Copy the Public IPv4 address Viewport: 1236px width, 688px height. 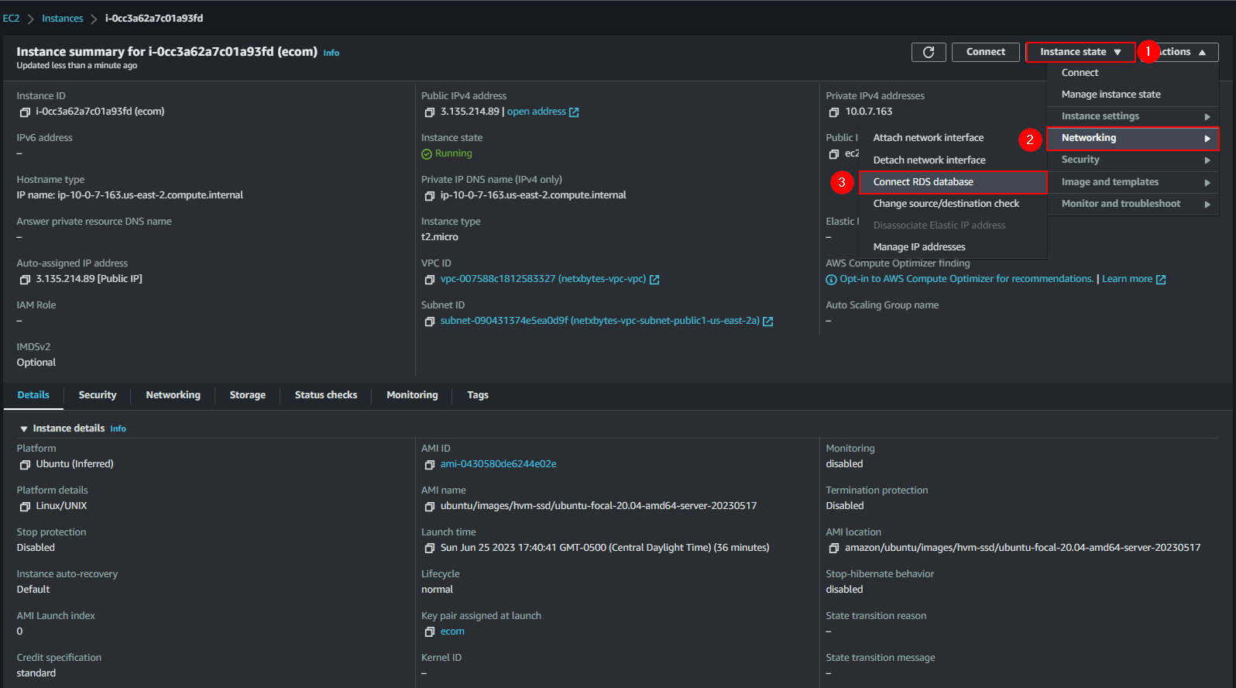pyautogui.click(x=430, y=112)
